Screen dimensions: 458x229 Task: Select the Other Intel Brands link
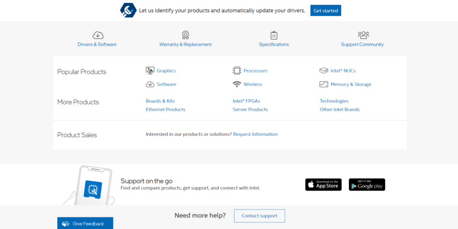[x=339, y=110]
